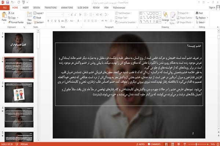Click Convert to SmartArt
The width and height of the screenshot is (220, 146).
(125, 22)
